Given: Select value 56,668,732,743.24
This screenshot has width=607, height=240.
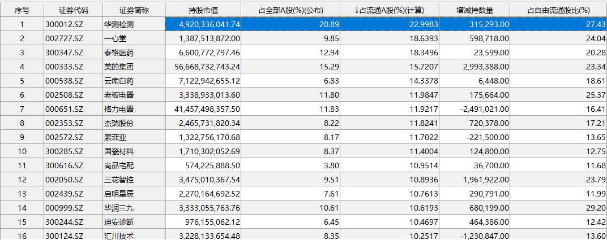Looking at the screenshot, I should tap(203, 67).
